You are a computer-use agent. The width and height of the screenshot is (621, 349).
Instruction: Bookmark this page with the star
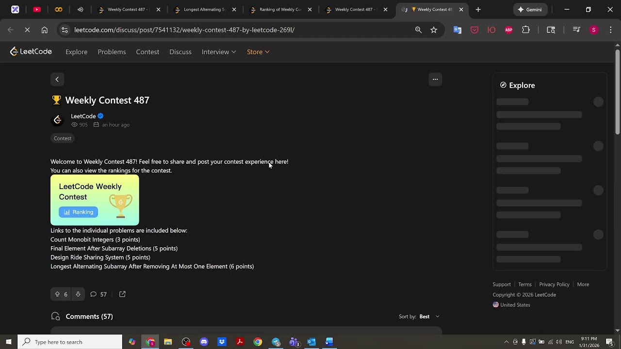(x=434, y=30)
